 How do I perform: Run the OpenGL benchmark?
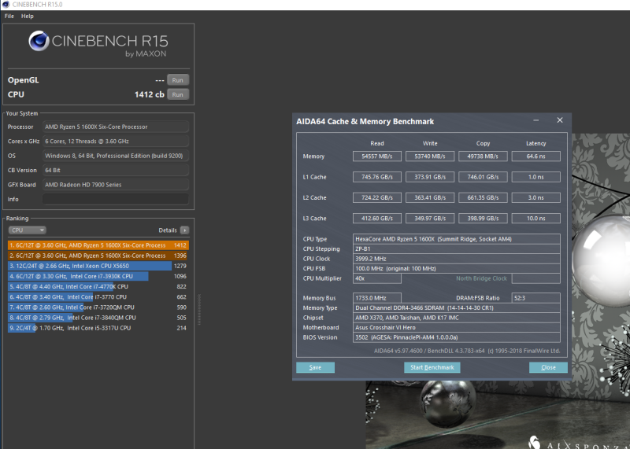(x=178, y=80)
